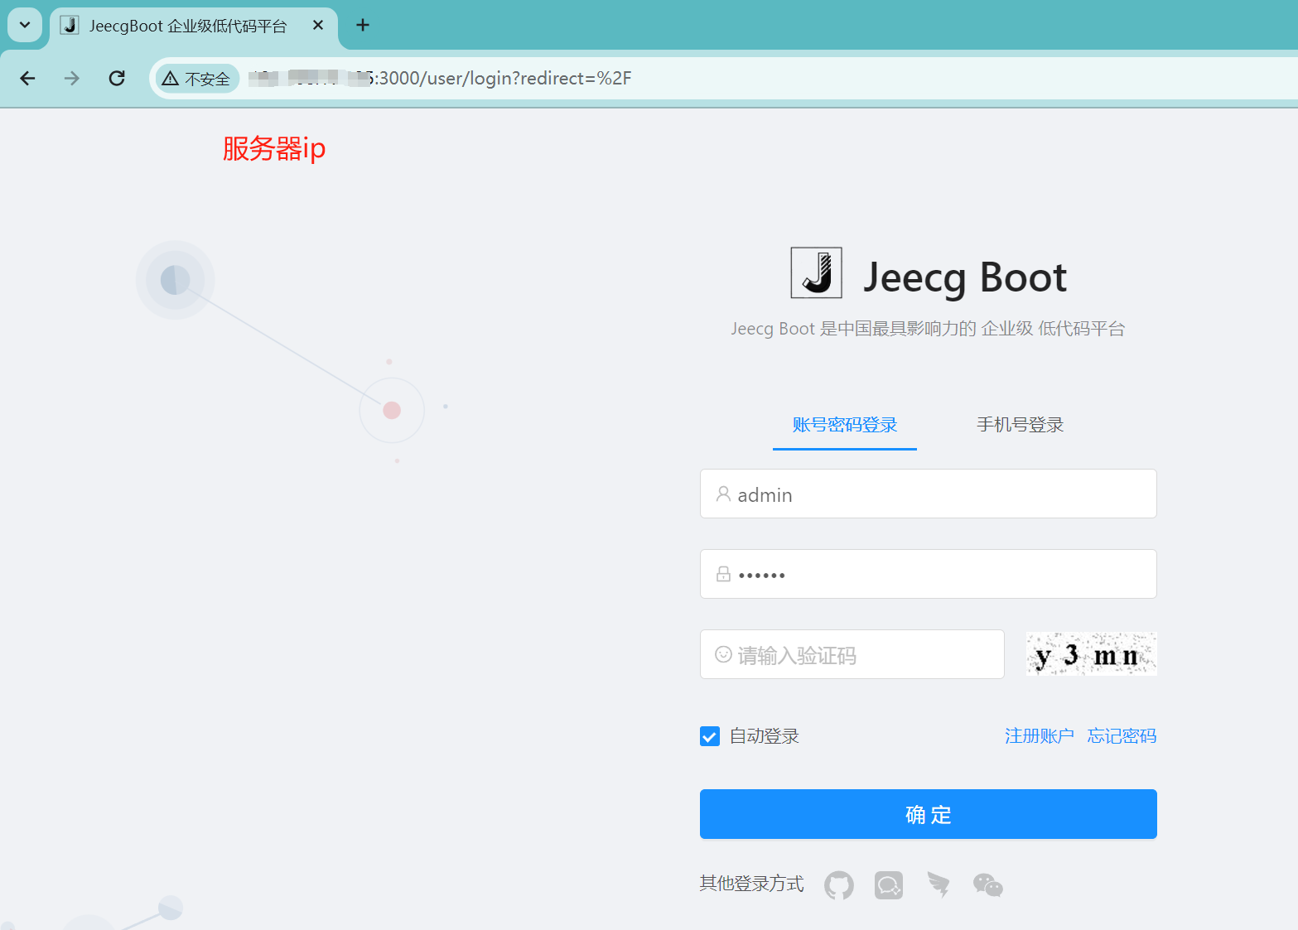Click the 请输入验证码 captcha field
The height and width of the screenshot is (930, 1298).
click(852, 654)
